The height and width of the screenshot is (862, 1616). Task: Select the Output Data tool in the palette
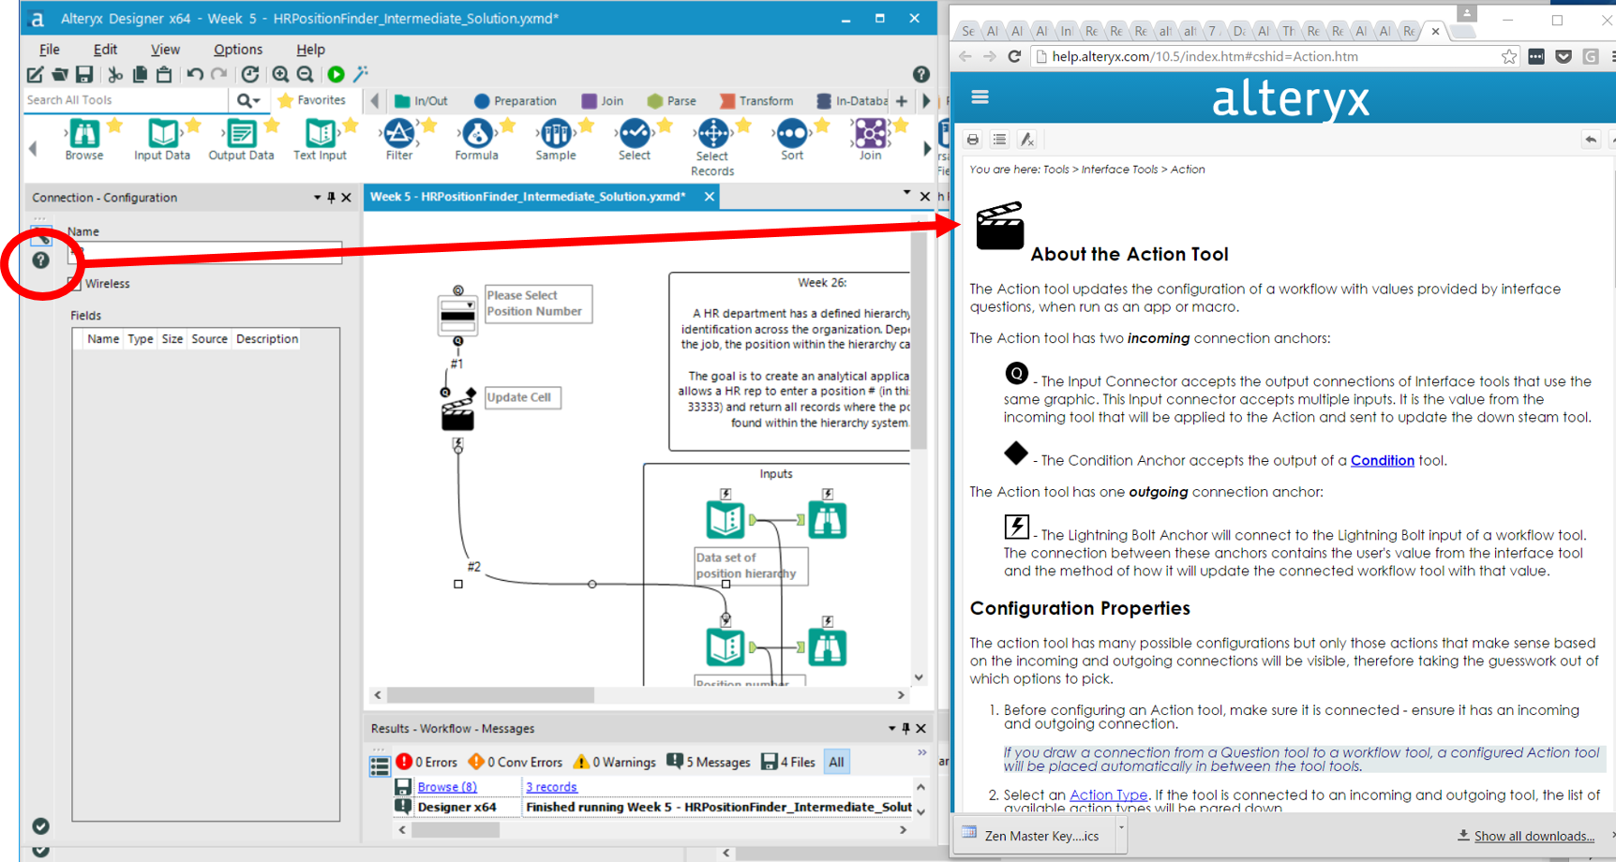(x=241, y=141)
